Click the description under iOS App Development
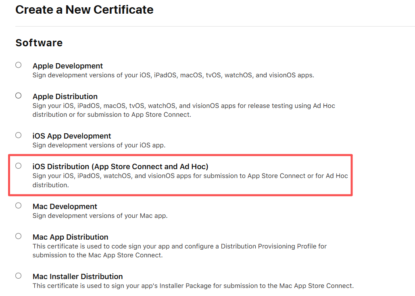 point(99,145)
